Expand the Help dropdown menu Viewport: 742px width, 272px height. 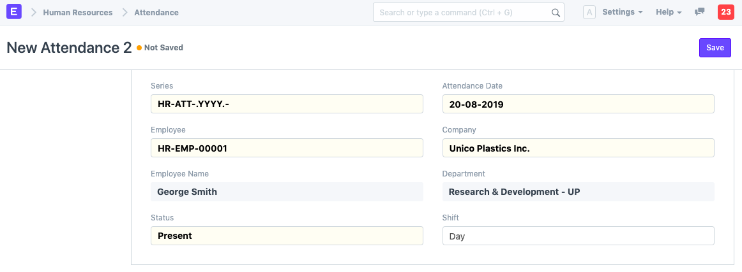click(x=669, y=12)
